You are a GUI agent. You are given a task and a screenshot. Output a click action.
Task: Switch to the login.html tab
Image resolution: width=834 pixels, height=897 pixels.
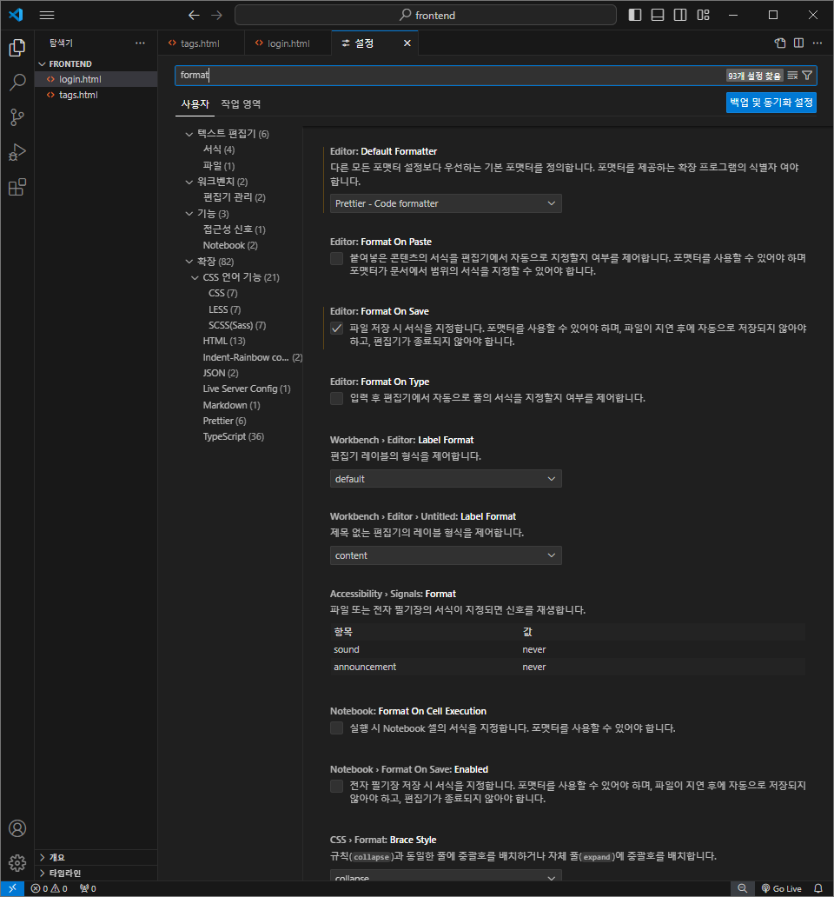coord(288,43)
